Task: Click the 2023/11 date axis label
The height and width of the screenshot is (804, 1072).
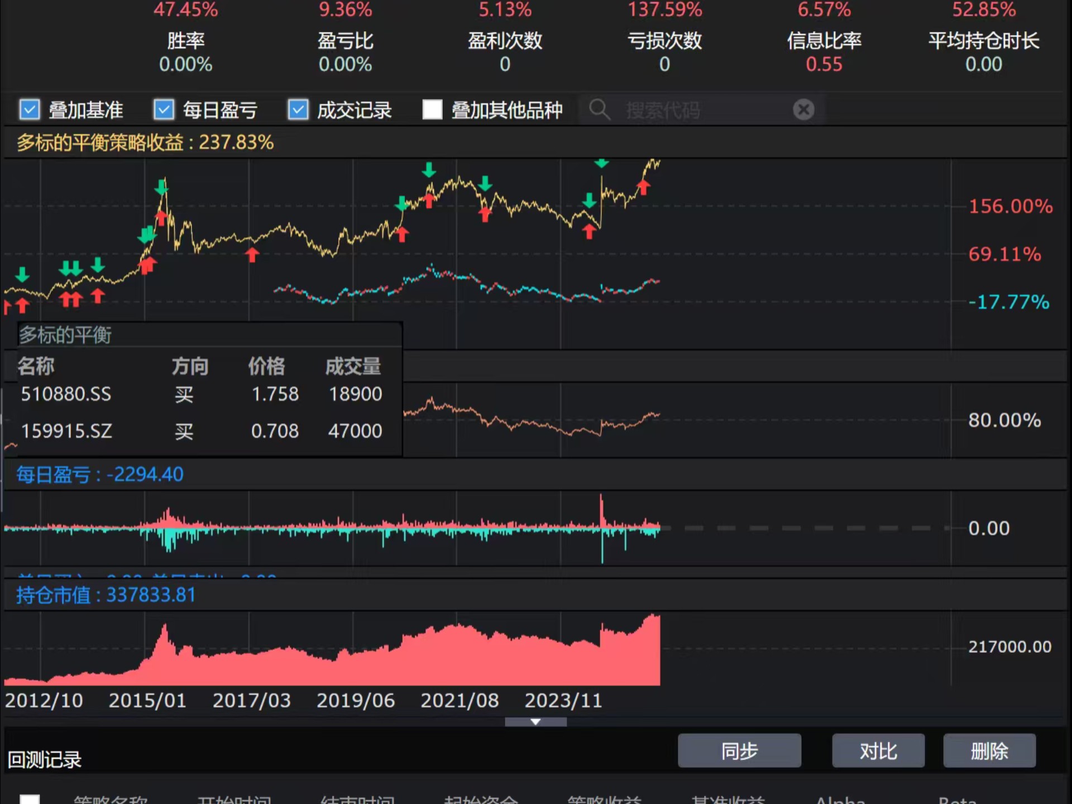Action: (563, 700)
